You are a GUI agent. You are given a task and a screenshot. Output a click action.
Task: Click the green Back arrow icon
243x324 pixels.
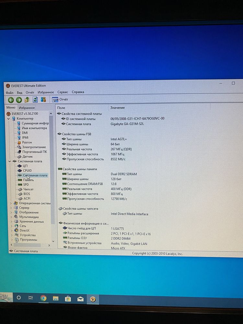pos(11,100)
